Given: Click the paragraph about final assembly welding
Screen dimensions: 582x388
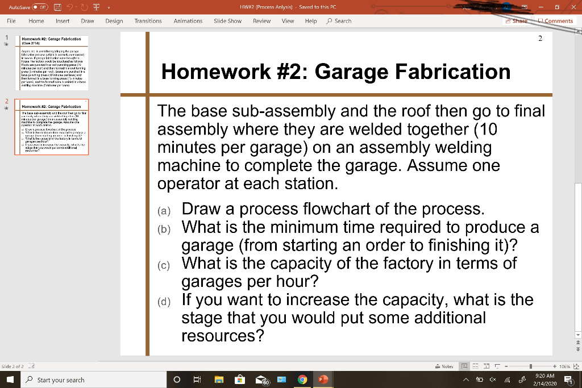Looking at the screenshot, I should [x=351, y=147].
